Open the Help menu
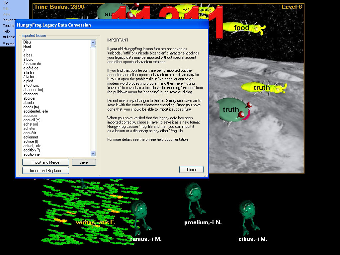The width and height of the screenshot is (340, 255). pyautogui.click(x=6, y=31)
